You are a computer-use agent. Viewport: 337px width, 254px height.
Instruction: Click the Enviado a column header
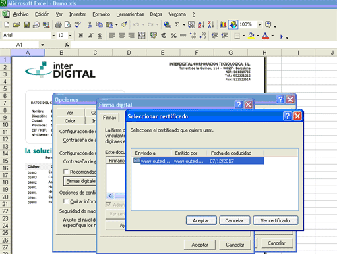point(151,153)
